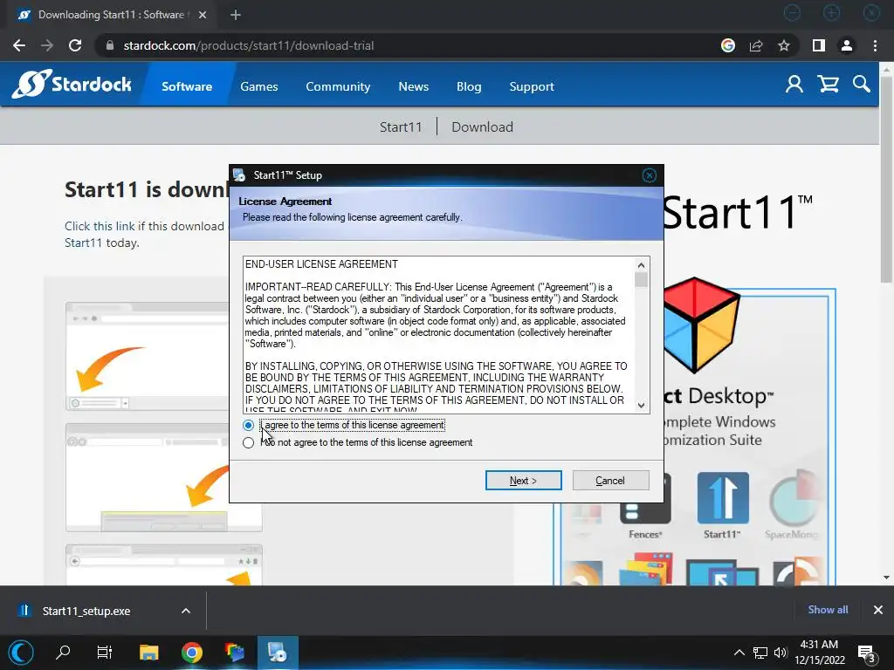The width and height of the screenshot is (894, 670).
Task: Show hidden system tray icons
Action: (739, 653)
